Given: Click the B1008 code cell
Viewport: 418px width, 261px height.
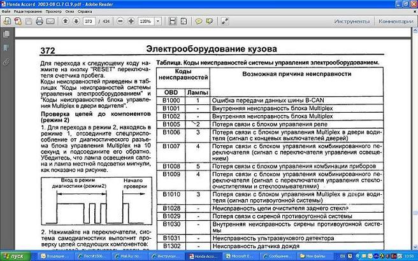Looking at the screenshot, I should click(171, 166).
